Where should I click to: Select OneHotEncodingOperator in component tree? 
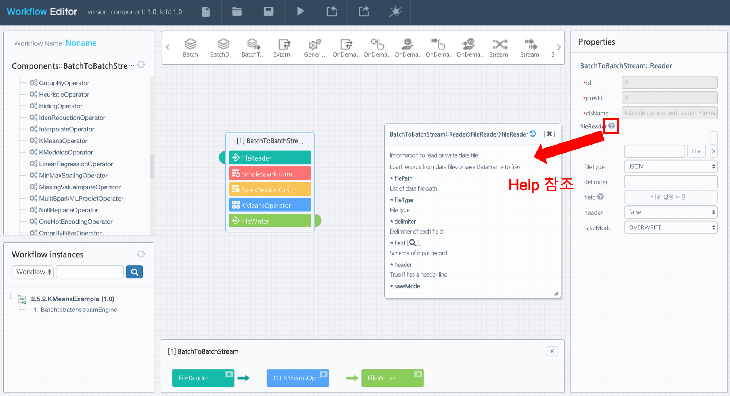tap(76, 222)
